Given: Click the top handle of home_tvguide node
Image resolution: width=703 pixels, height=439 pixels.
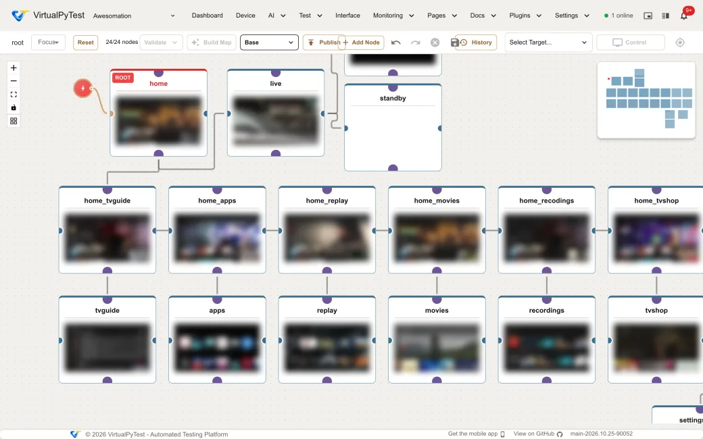Looking at the screenshot, I should click(x=107, y=190).
